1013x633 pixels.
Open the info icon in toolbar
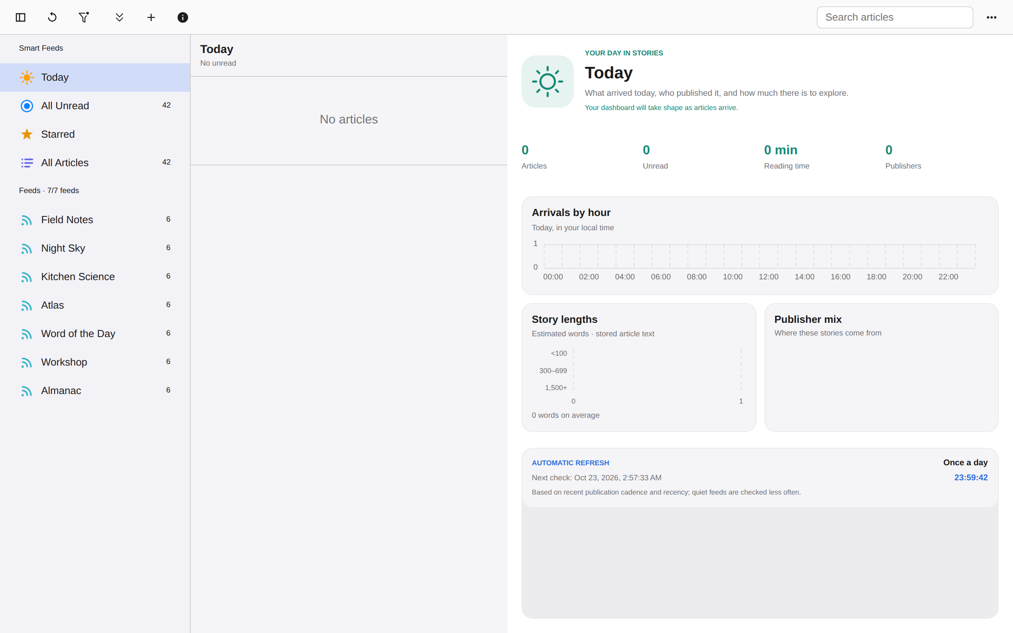pos(182,17)
